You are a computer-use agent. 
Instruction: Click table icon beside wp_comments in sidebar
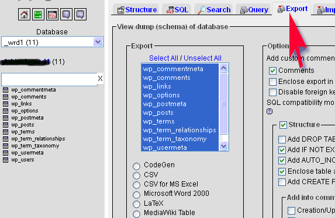tap(6, 97)
